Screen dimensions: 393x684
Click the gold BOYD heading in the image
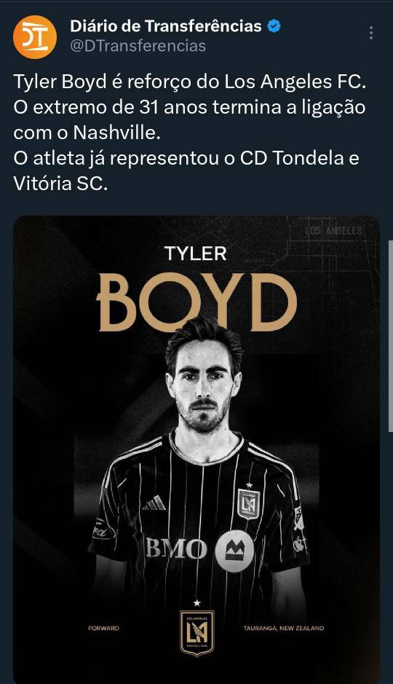[196, 302]
